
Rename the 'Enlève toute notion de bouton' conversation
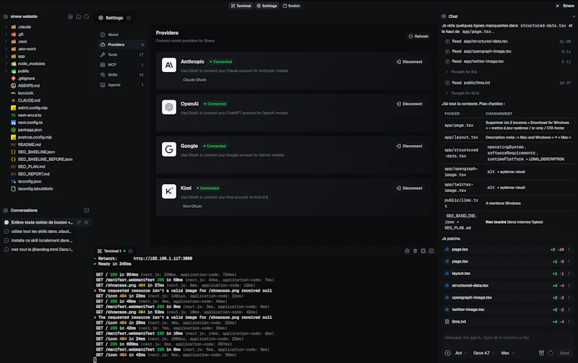79,222
